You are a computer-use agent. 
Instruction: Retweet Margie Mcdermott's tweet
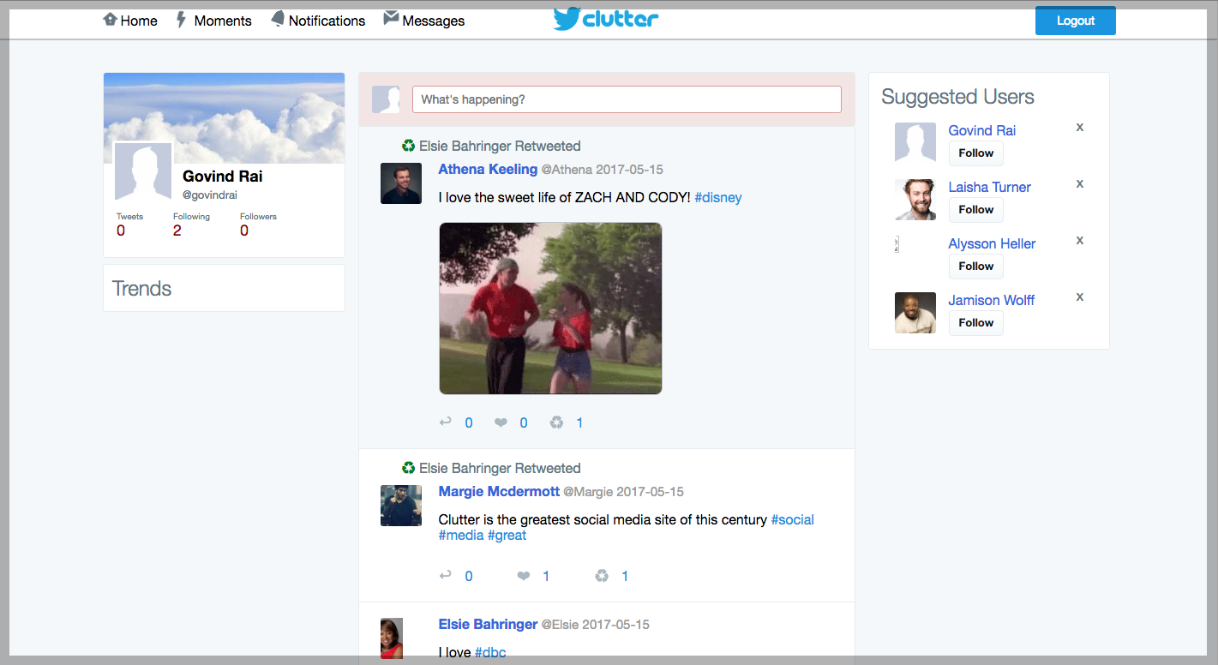pyautogui.click(x=602, y=576)
